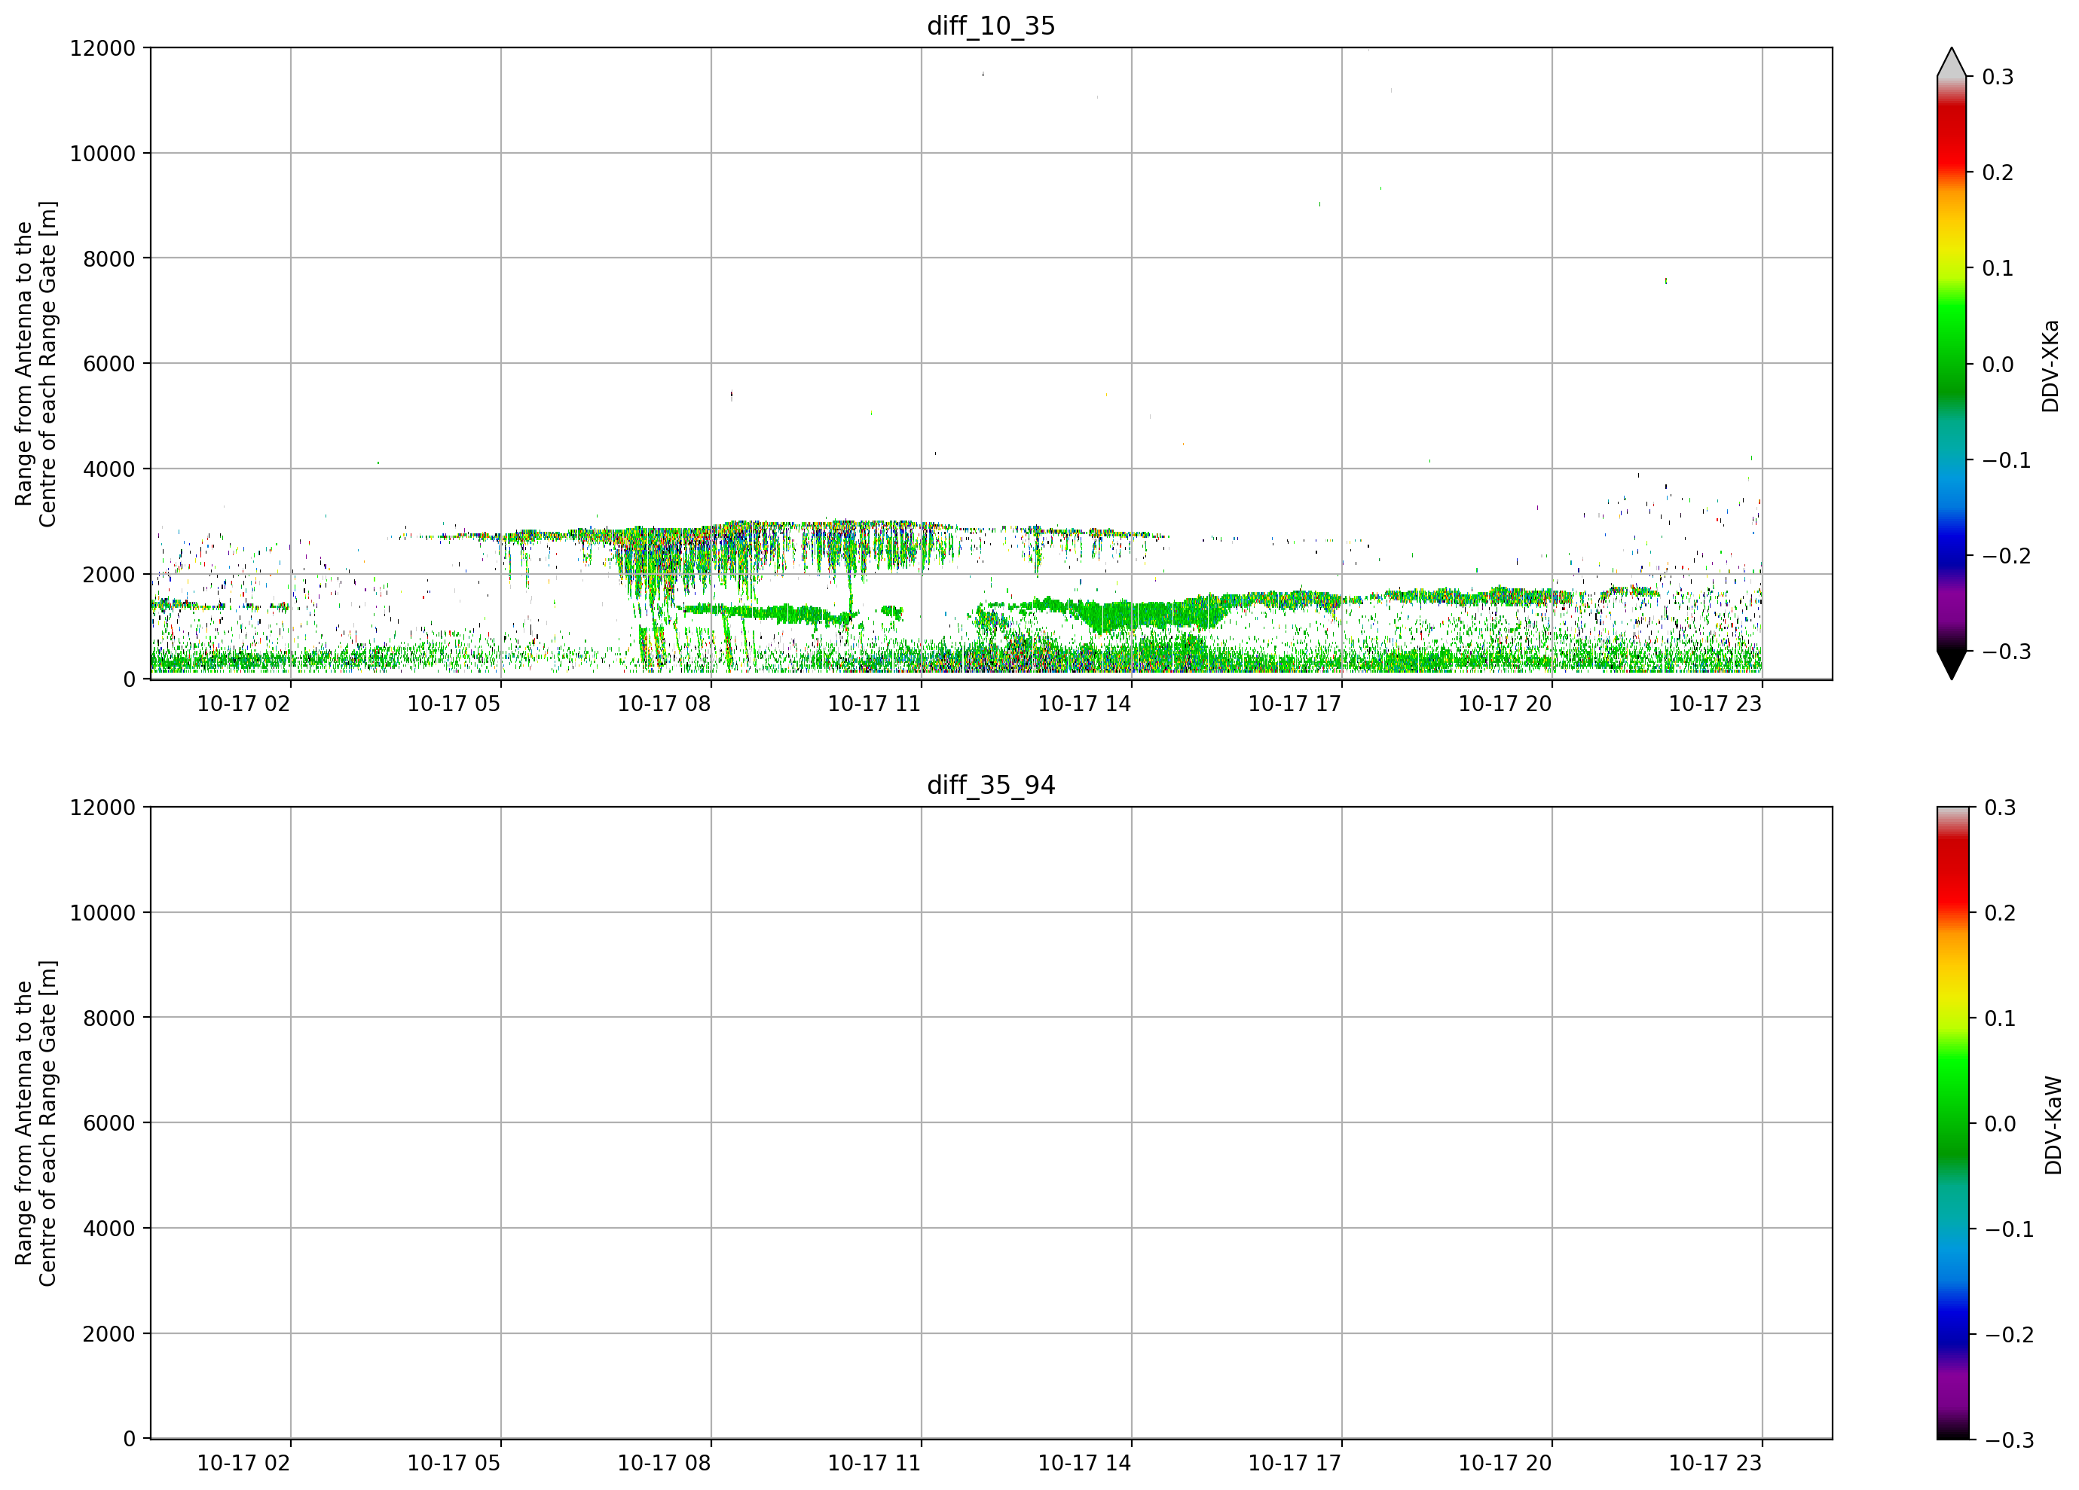Click the "10000" y-tick of diff_10_35 plot
Screen dimensions: 2079x1490
pyautogui.click(x=102, y=154)
